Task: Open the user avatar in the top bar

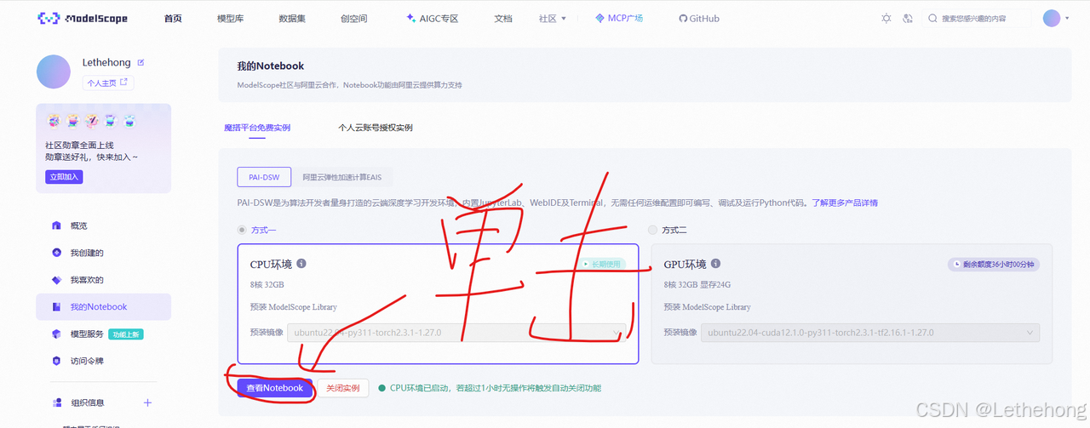Action: pyautogui.click(x=1052, y=18)
